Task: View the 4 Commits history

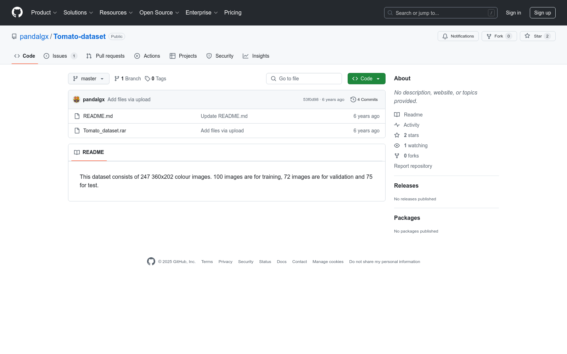Action: 364,99
